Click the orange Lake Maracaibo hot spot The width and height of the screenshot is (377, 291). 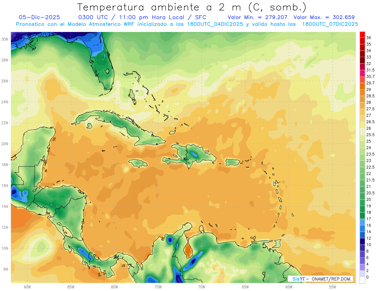[x=188, y=250]
